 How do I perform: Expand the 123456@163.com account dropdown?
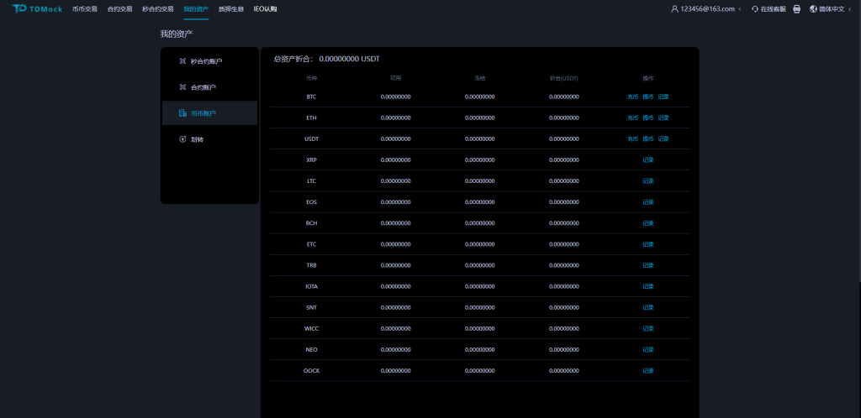tap(740, 9)
